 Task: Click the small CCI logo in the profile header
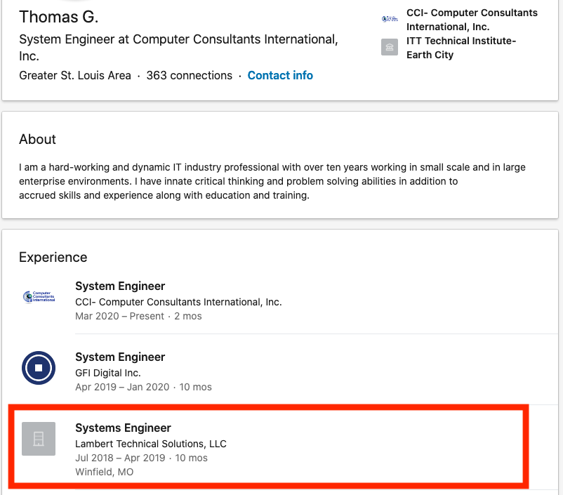click(x=390, y=19)
